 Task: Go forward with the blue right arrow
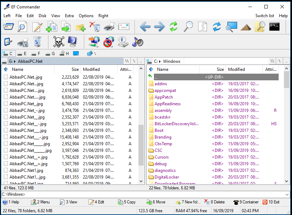[160, 27]
